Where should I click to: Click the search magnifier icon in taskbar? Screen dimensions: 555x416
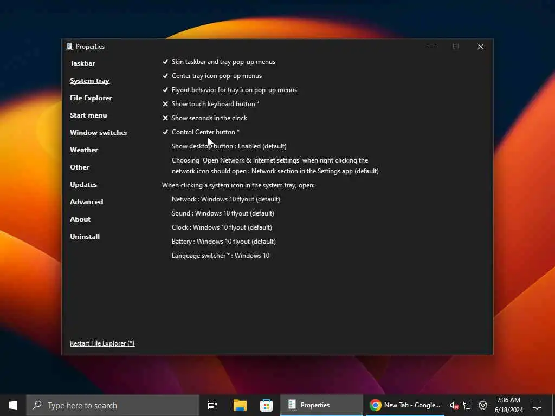click(x=37, y=405)
